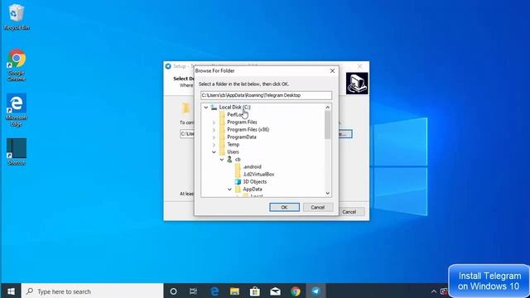This screenshot has height=298, width=530.
Task: Click the folder tree scroll down arrow
Action: coord(328,193)
